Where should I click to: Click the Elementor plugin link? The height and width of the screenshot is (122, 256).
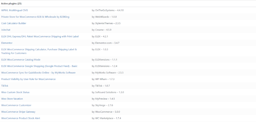coord(7,43)
